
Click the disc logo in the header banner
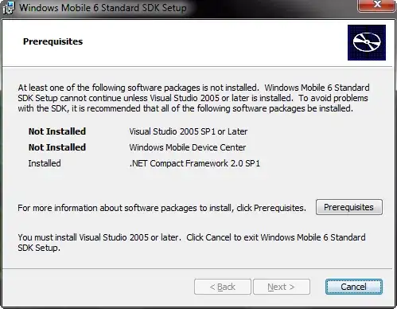coord(367,42)
